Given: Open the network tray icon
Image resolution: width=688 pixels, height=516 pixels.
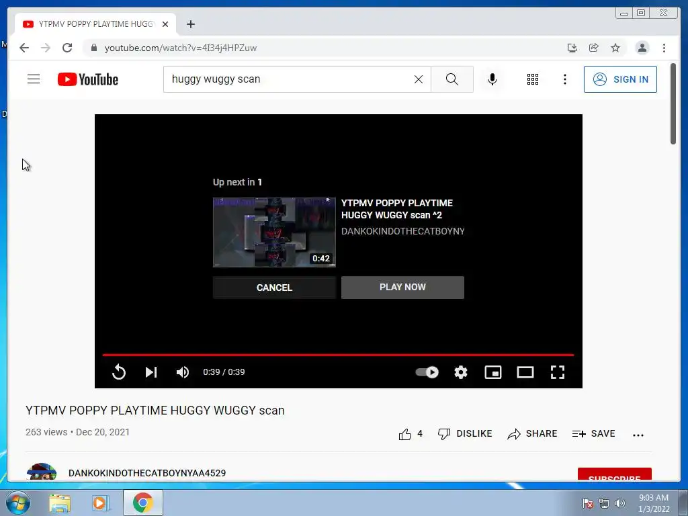Looking at the screenshot, I should pyautogui.click(x=604, y=503).
